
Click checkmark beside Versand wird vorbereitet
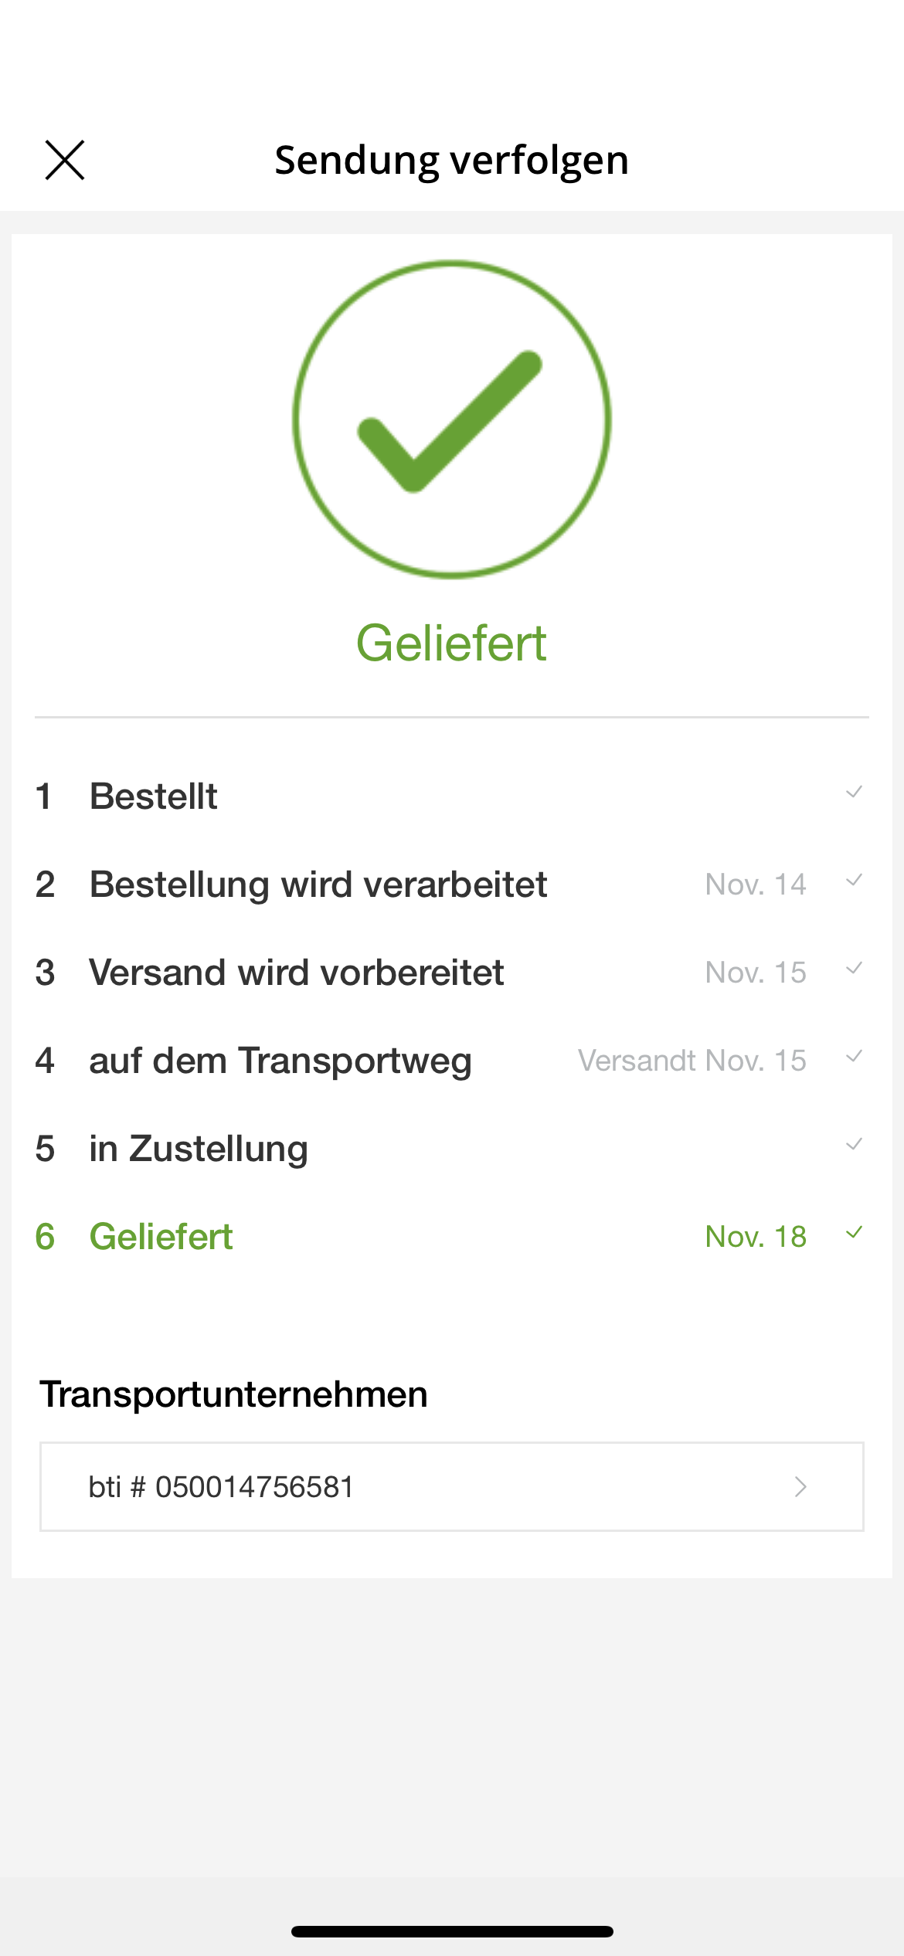854,969
